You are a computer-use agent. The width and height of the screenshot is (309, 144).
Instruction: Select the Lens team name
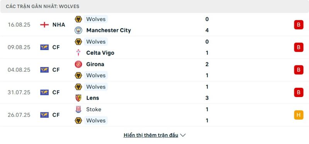tap(93, 98)
